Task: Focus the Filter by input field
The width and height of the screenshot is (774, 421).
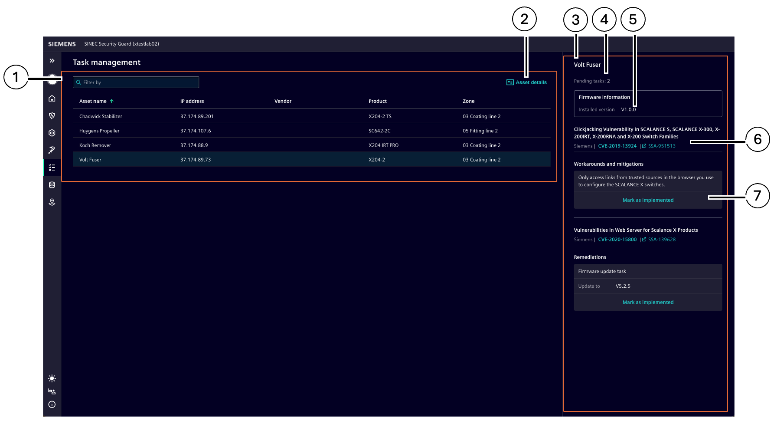Action: (136, 82)
